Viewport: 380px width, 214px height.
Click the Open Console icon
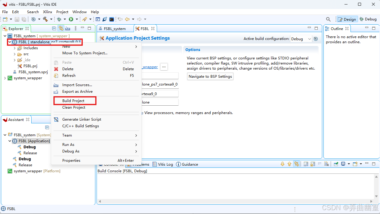[355, 164]
